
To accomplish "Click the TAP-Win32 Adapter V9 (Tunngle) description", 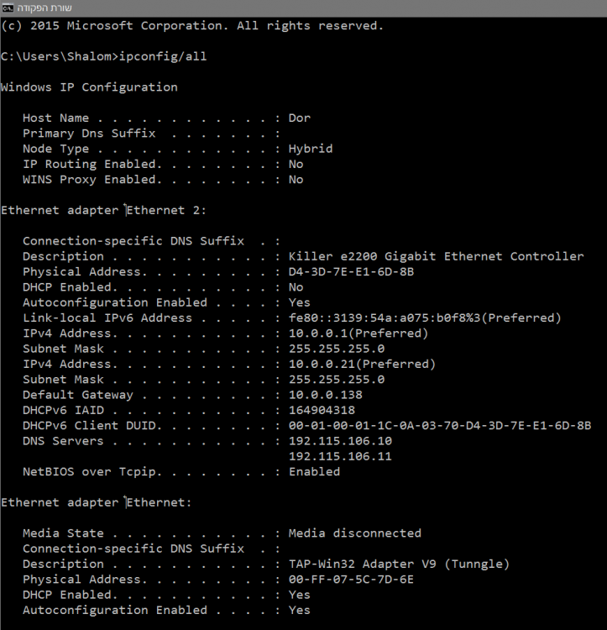I will click(x=399, y=564).
